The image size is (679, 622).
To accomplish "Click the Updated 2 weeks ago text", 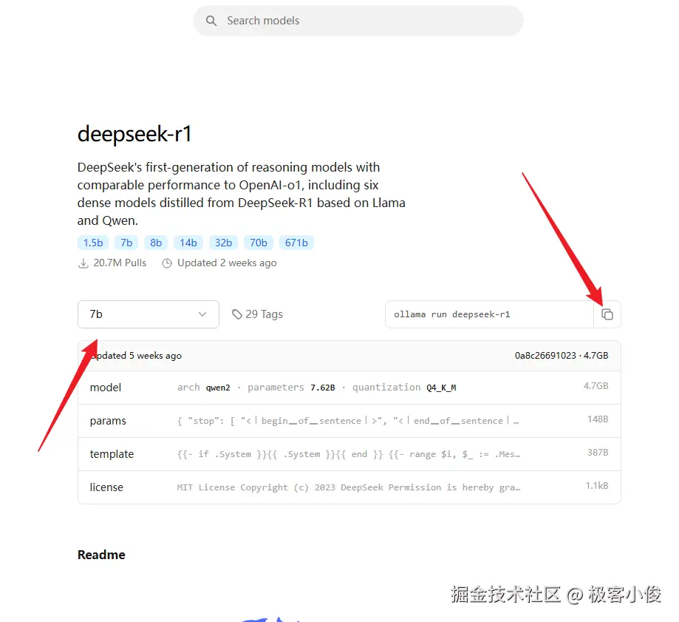I will [x=227, y=263].
